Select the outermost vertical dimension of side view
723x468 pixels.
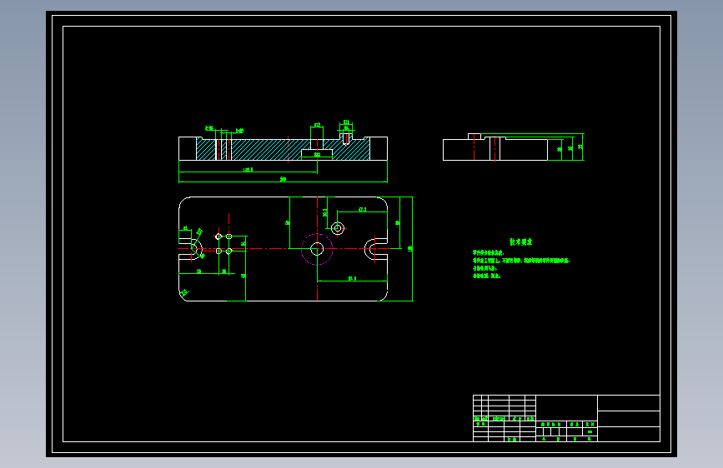580,147
